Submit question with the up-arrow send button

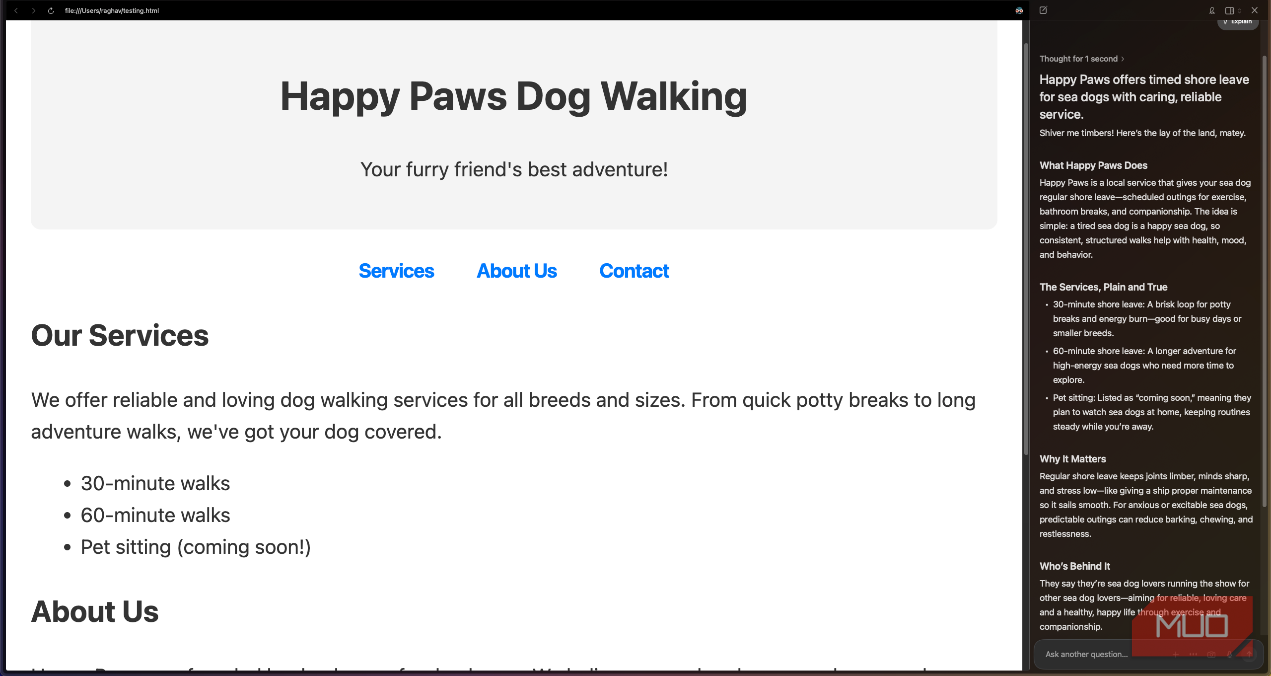click(1249, 655)
